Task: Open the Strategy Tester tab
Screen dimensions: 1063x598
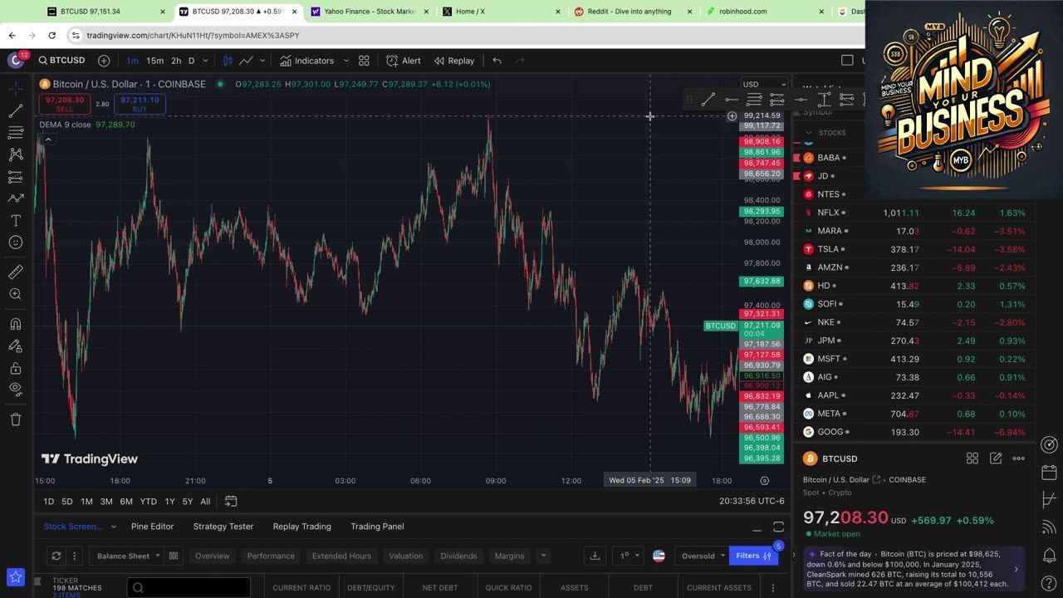Action: click(223, 527)
